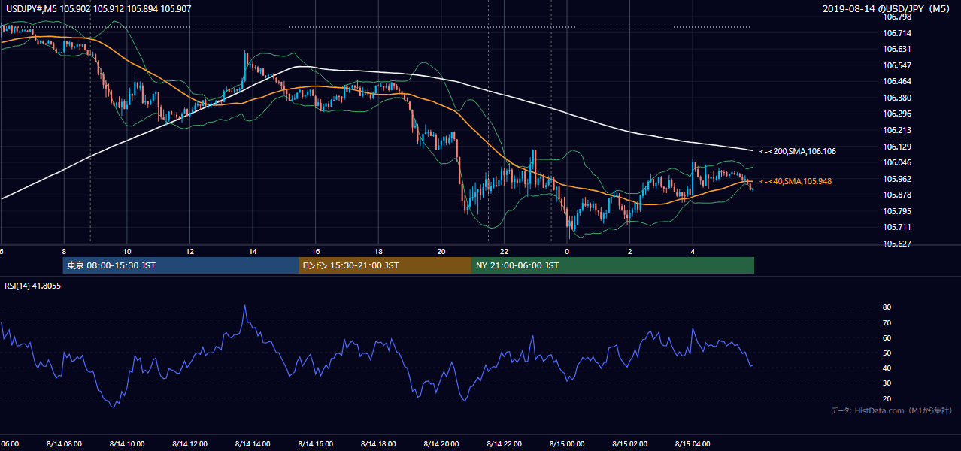Click the 106.296 price axis label
The width and height of the screenshot is (961, 451).
(897, 114)
